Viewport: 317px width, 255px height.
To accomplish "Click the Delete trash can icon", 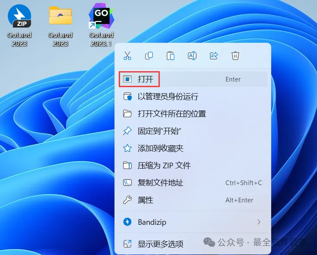I will pos(235,56).
